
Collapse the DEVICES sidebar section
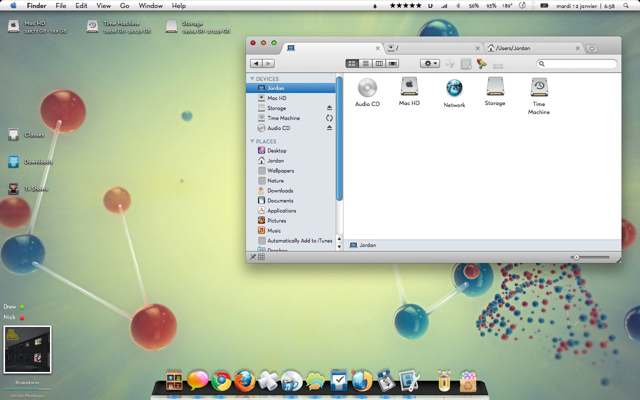(252, 79)
